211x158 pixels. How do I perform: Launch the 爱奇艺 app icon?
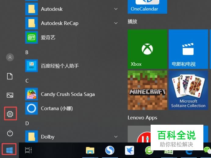(31, 37)
